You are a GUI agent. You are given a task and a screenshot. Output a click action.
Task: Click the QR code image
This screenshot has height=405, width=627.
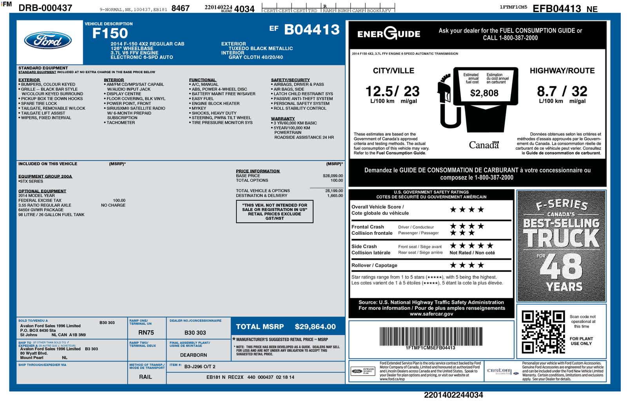pos(543,332)
